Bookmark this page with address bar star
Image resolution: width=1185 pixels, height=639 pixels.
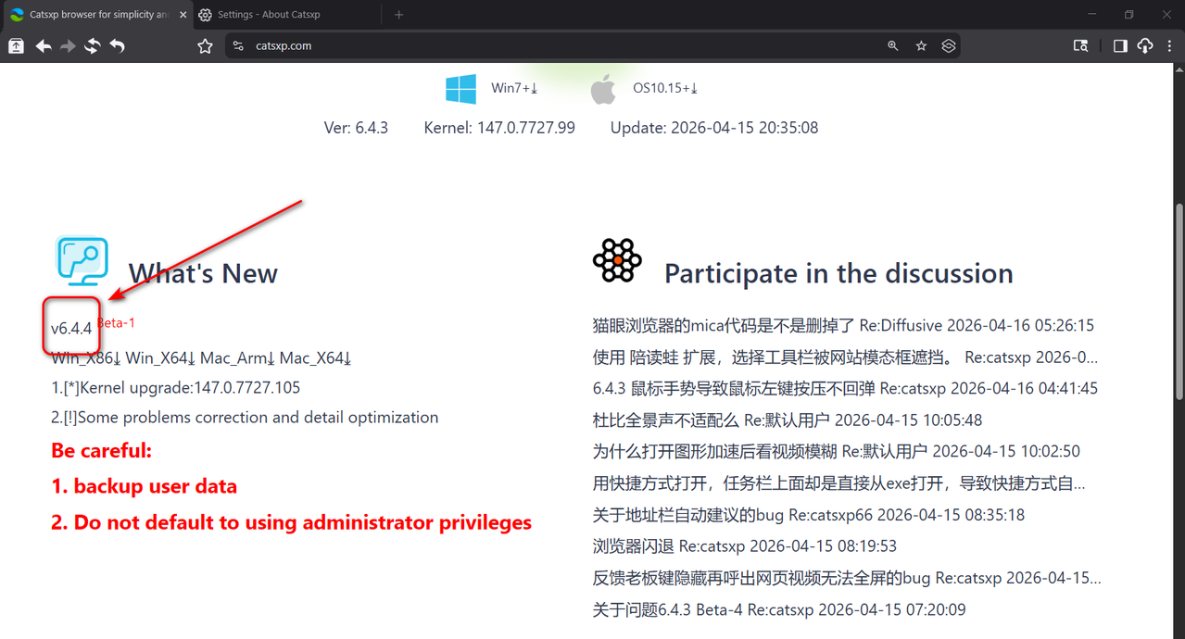tap(921, 45)
